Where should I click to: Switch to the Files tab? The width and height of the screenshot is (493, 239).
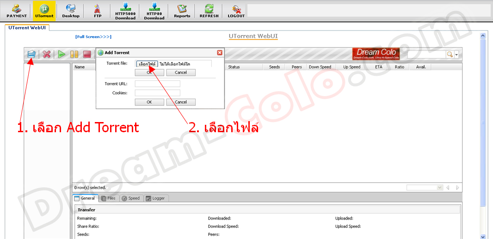(x=109, y=198)
